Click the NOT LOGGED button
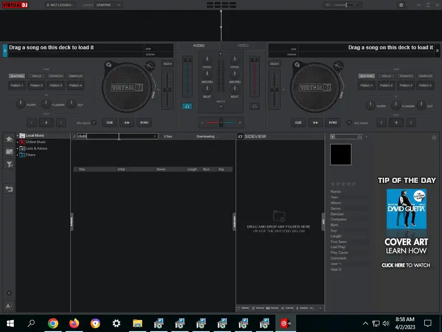The height and width of the screenshot is (332, 442). click(x=60, y=5)
